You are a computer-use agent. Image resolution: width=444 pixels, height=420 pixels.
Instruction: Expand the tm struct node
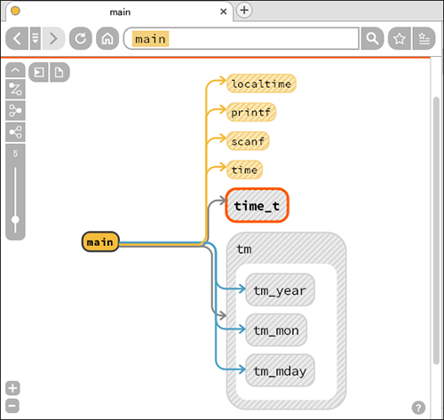tap(244, 250)
